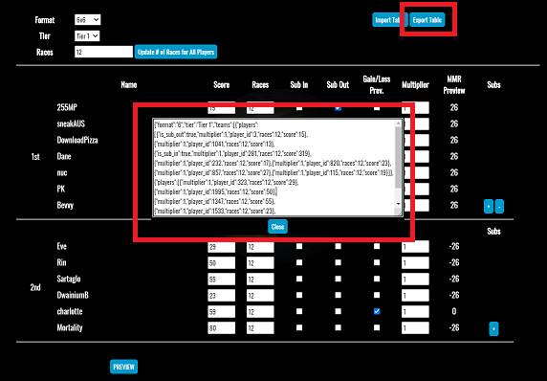Add a sub with 1st team plus button
Image resolution: width=547 pixels, height=381 pixels.
click(x=489, y=207)
